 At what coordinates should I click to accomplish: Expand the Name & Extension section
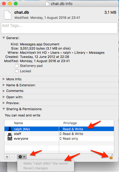click(x=4, y=85)
